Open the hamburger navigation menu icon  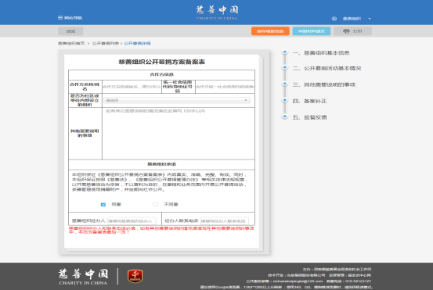[x=60, y=18]
